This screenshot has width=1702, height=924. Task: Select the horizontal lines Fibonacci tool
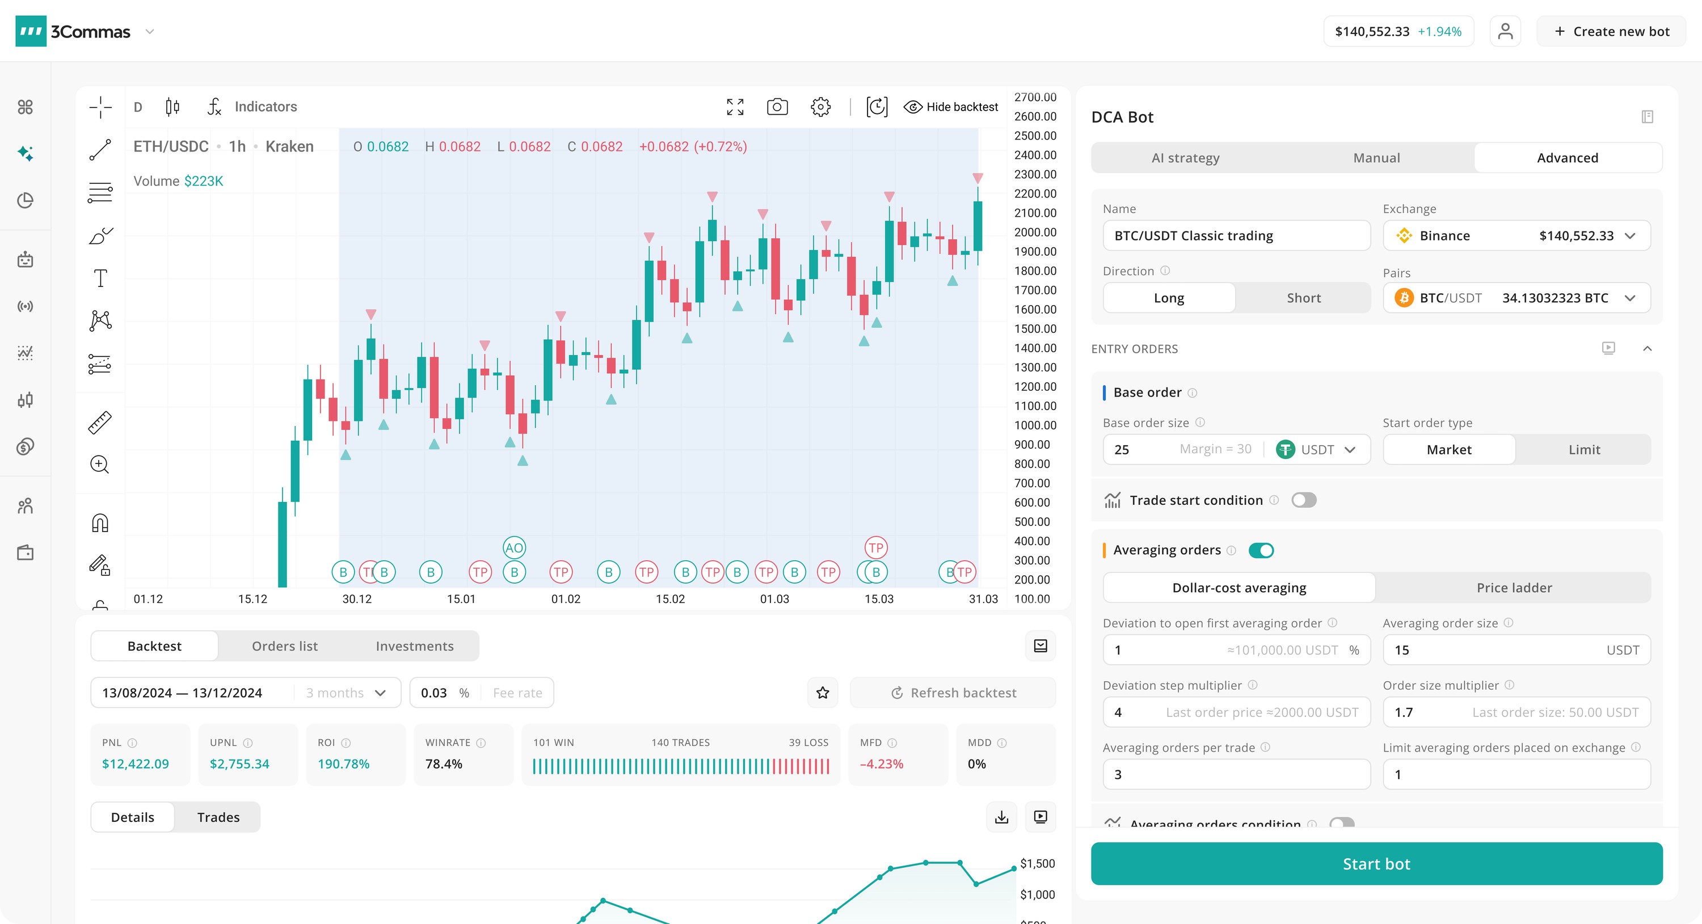pos(100,193)
